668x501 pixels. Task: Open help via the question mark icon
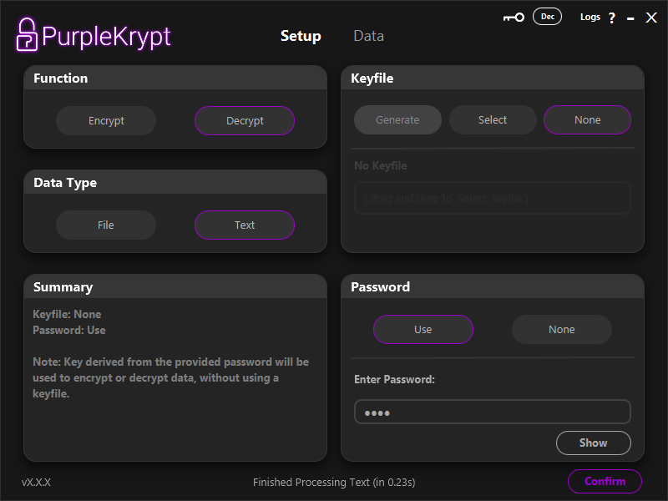(611, 18)
